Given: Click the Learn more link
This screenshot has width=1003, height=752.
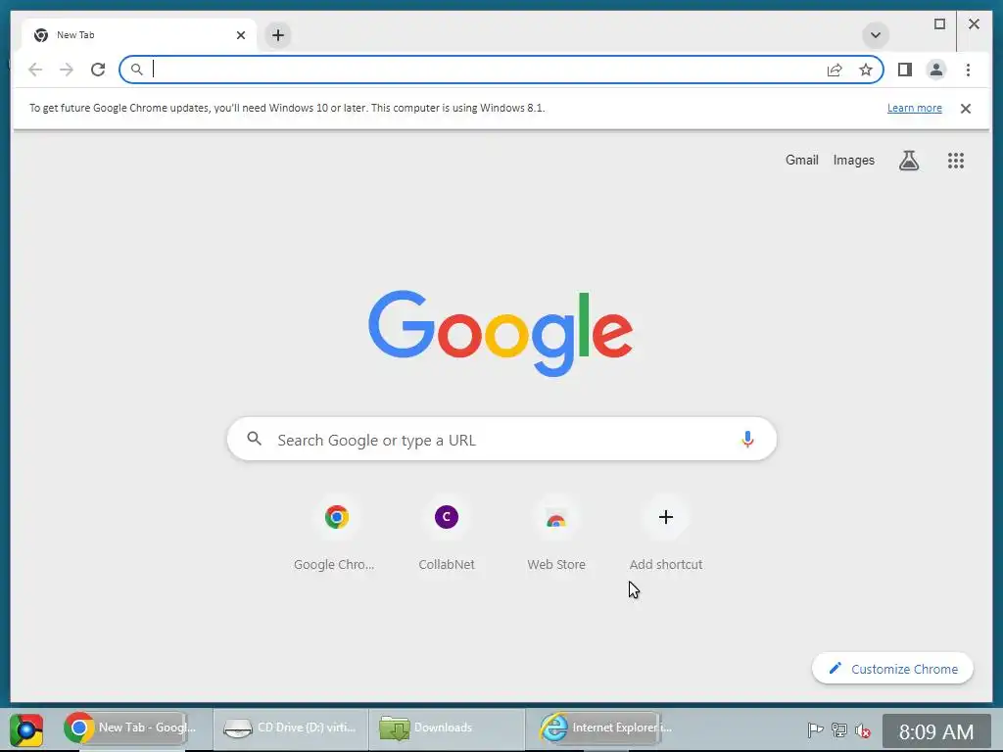Looking at the screenshot, I should [914, 108].
